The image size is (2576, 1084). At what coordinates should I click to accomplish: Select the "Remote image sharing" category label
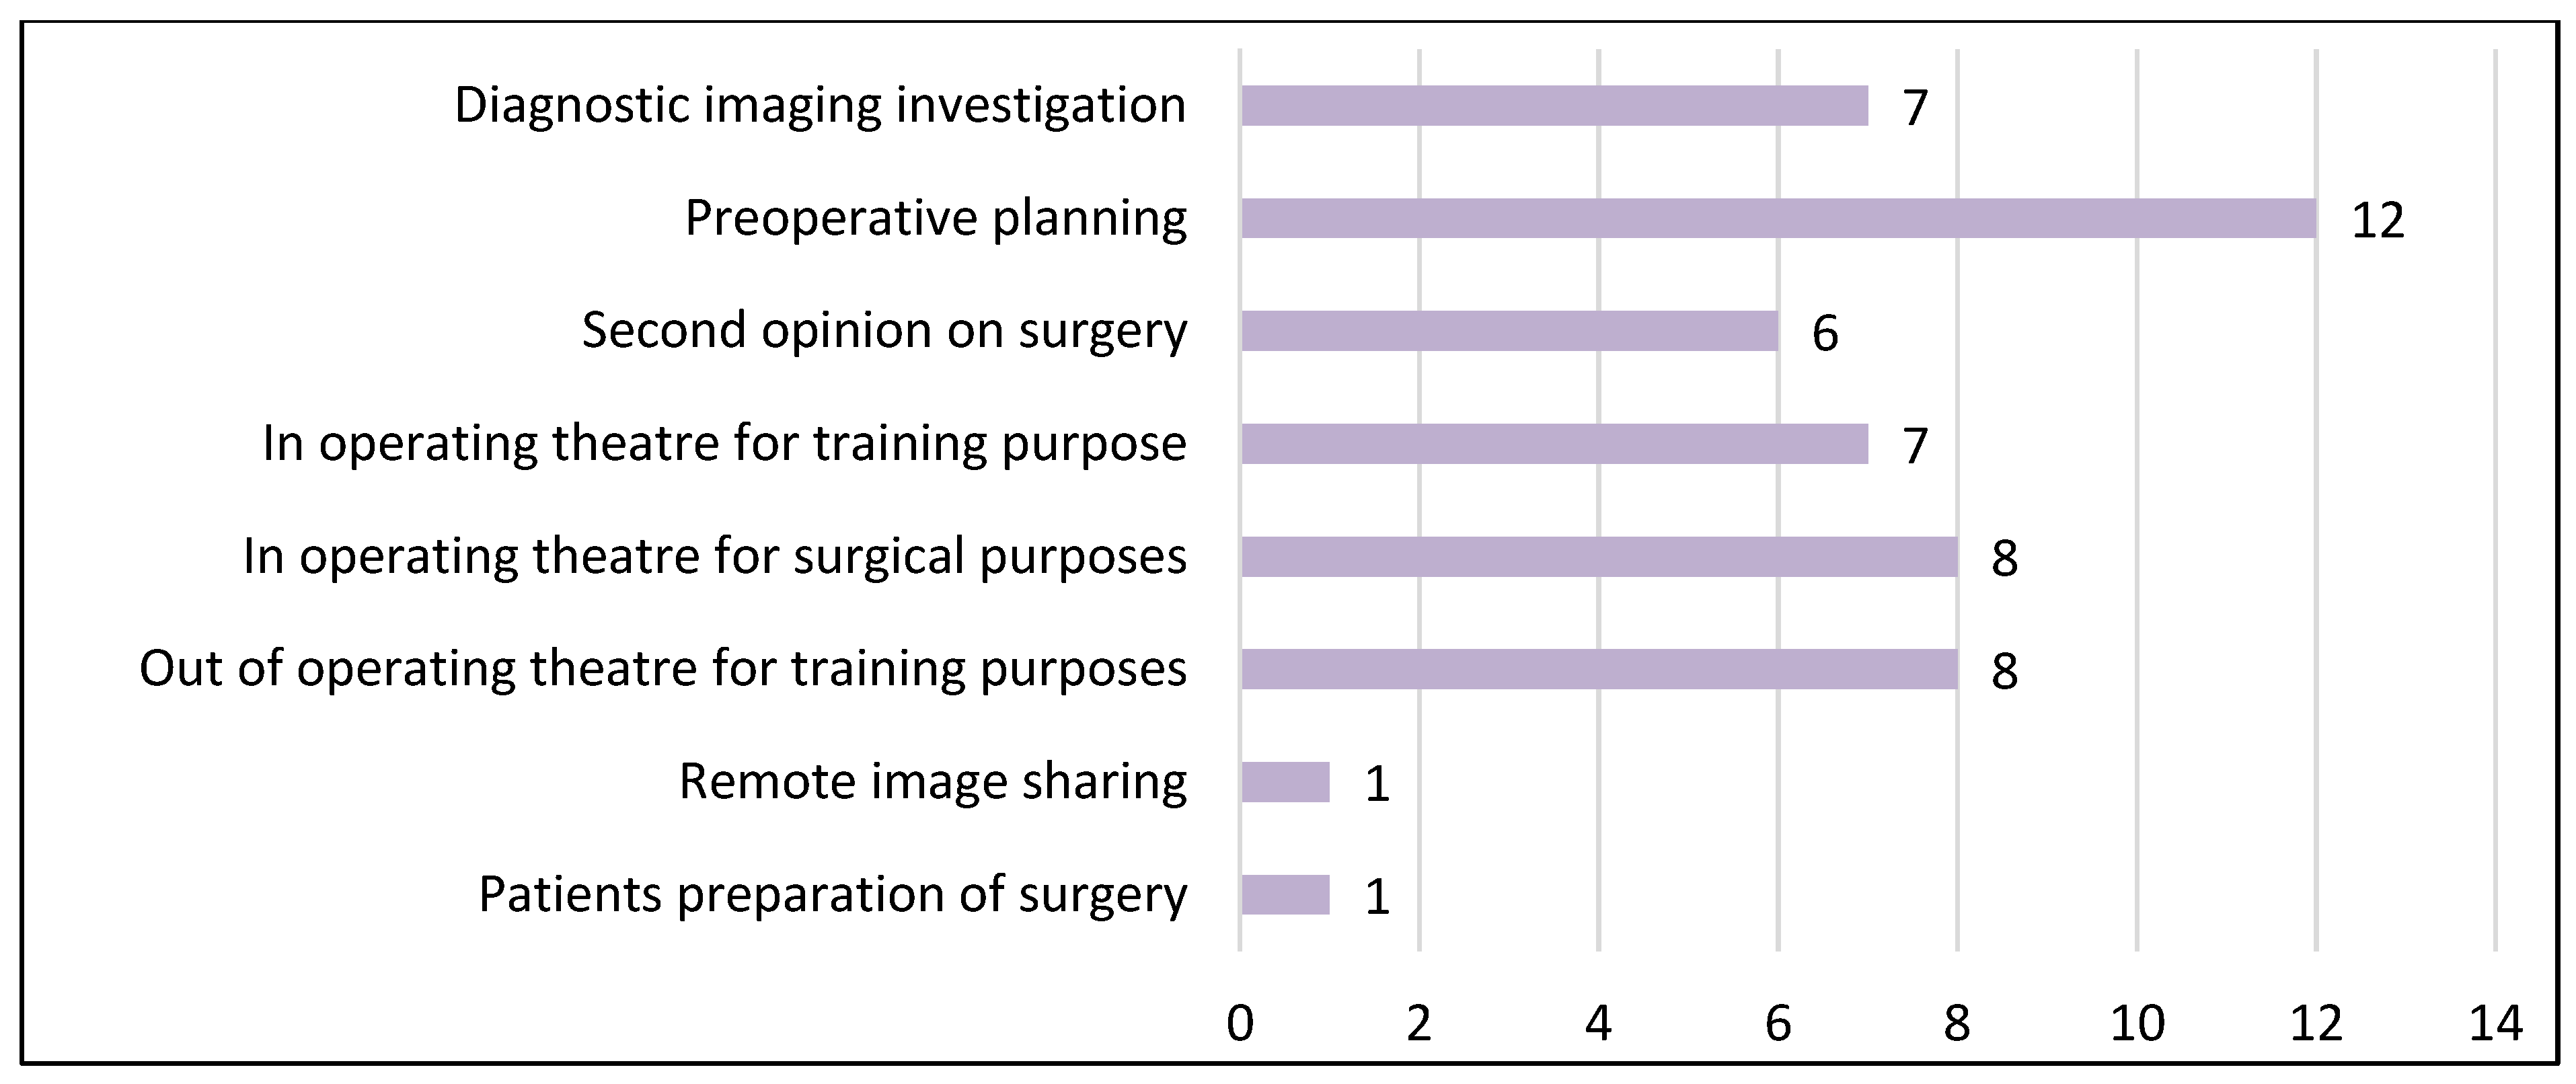pos(932,782)
